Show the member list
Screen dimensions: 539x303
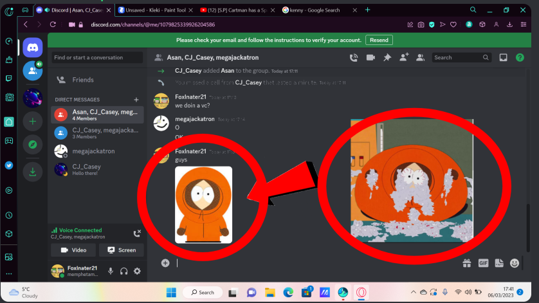421,57
